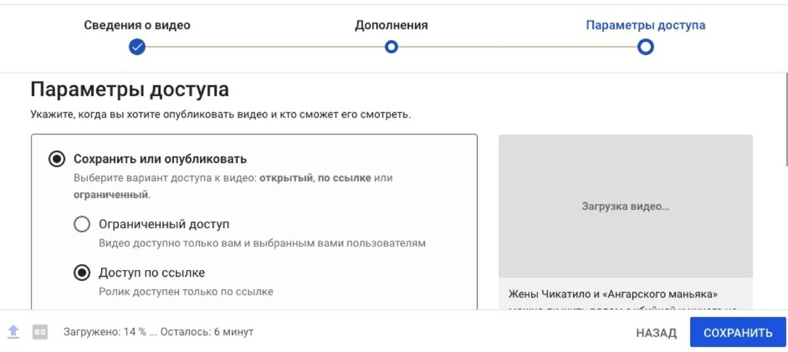Click the Параметры доступа step circle
Screen dimensions: 788x352
pyautogui.click(x=646, y=47)
